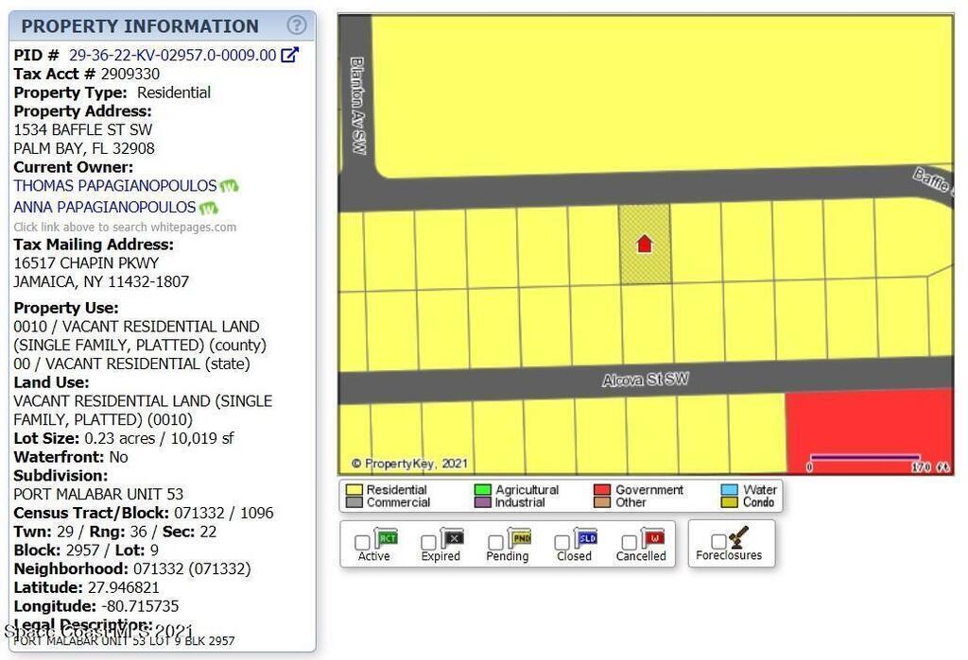The width and height of the screenshot is (968, 660).
Task: Click the black Expired flag icon
Action: 452,538
